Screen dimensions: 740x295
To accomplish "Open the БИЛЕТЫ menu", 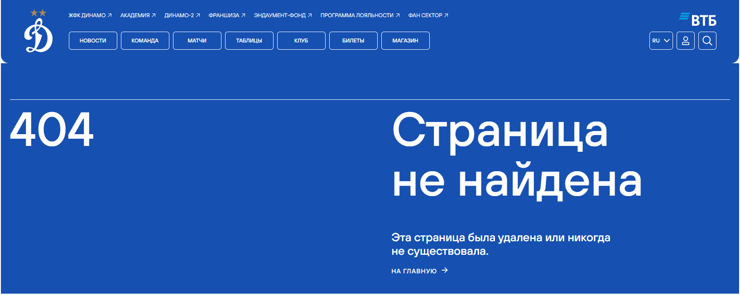I will (x=353, y=41).
